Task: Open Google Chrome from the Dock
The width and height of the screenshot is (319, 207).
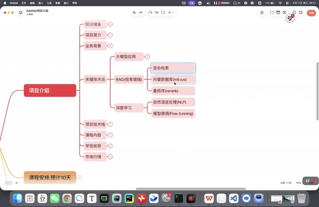Action: click(x=67, y=198)
